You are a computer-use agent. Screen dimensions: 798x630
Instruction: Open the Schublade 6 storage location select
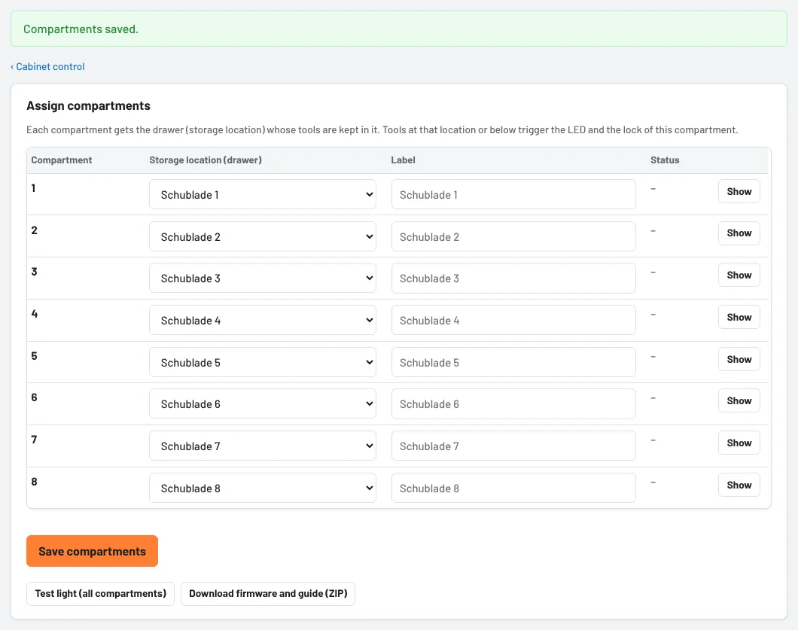coord(263,404)
